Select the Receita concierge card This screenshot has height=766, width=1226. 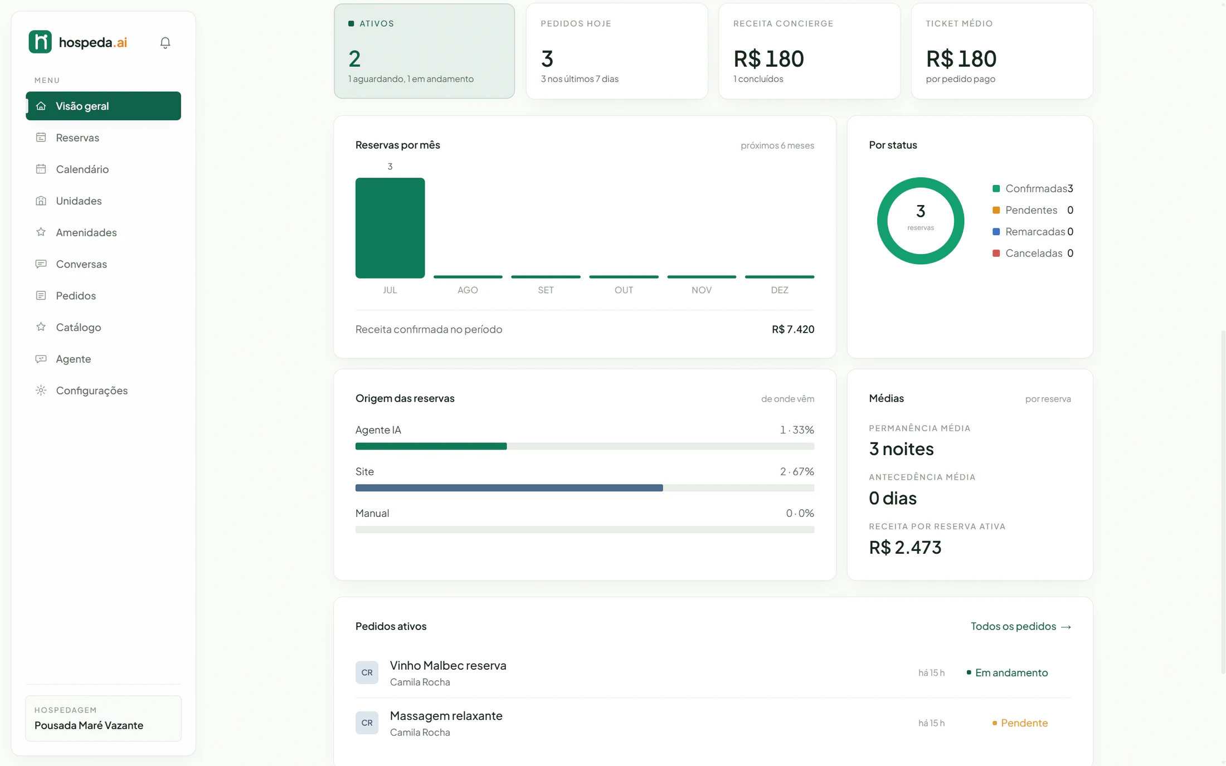click(809, 51)
